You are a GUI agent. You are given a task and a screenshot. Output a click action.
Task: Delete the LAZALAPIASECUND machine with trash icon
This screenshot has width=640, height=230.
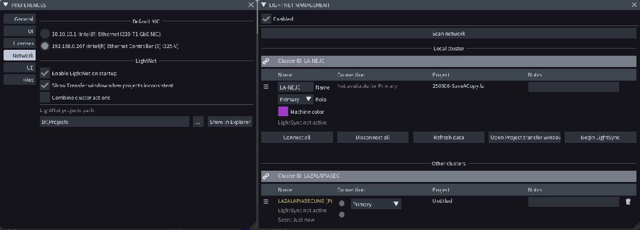tap(628, 202)
